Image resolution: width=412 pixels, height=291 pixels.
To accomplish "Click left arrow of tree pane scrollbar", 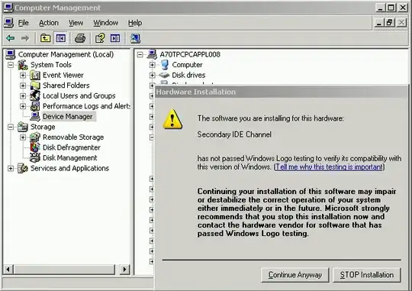I will 8,270.
